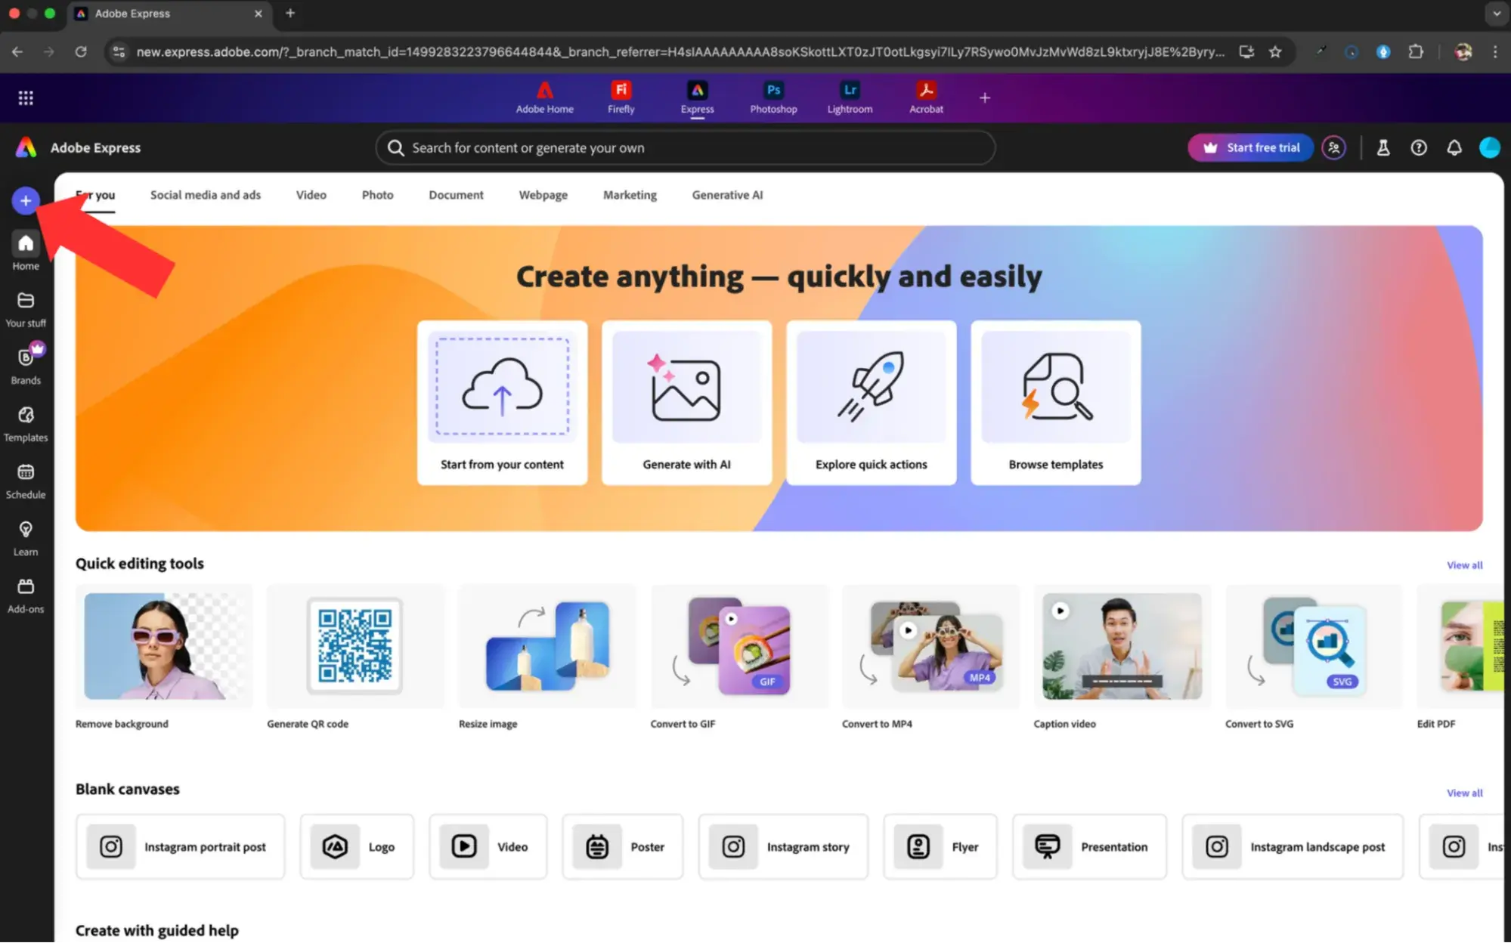Click Start free trial button
1511x943 pixels.
click(x=1251, y=148)
